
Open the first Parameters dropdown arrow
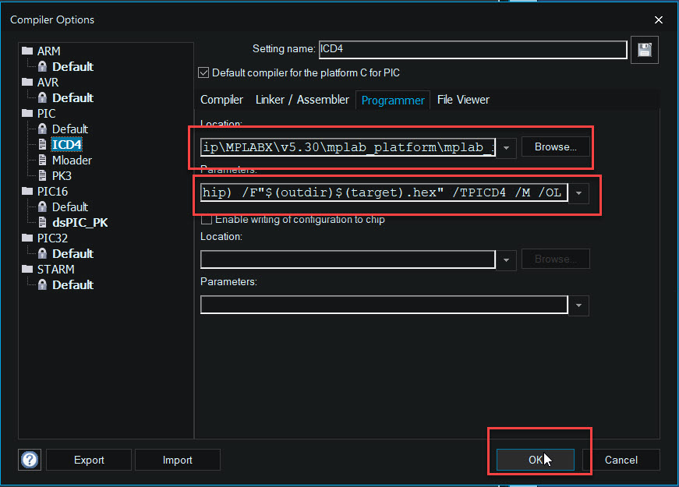point(578,192)
